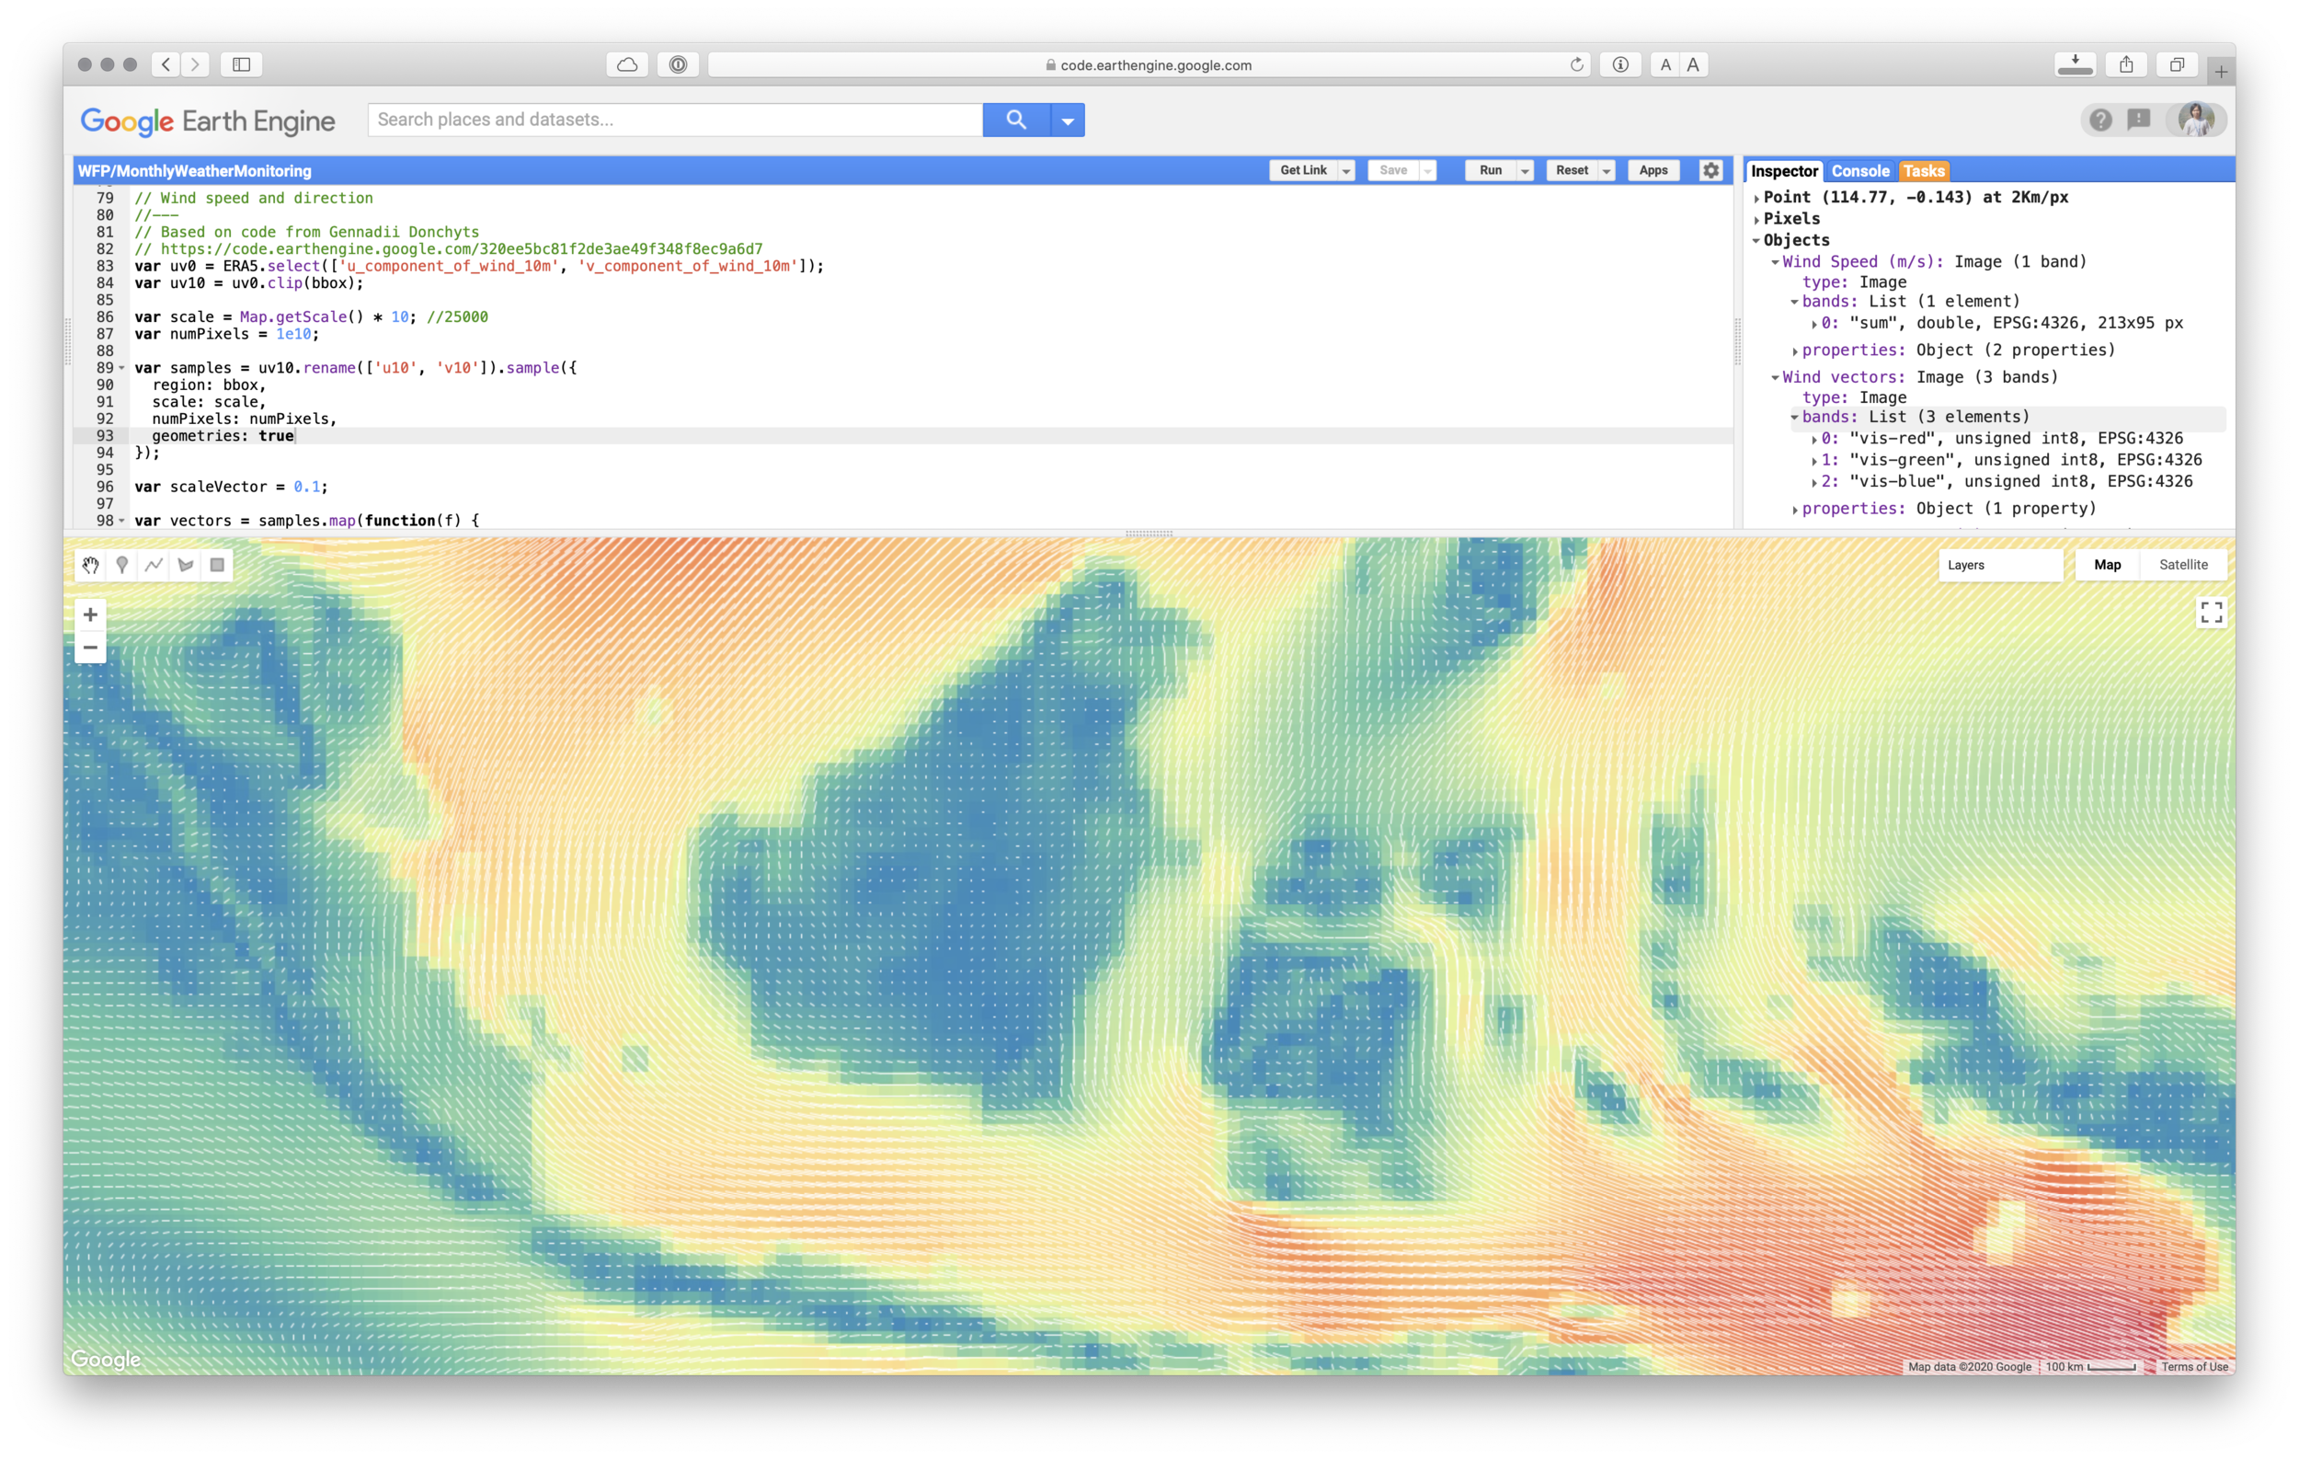Select the draw rectangle tool

point(218,565)
